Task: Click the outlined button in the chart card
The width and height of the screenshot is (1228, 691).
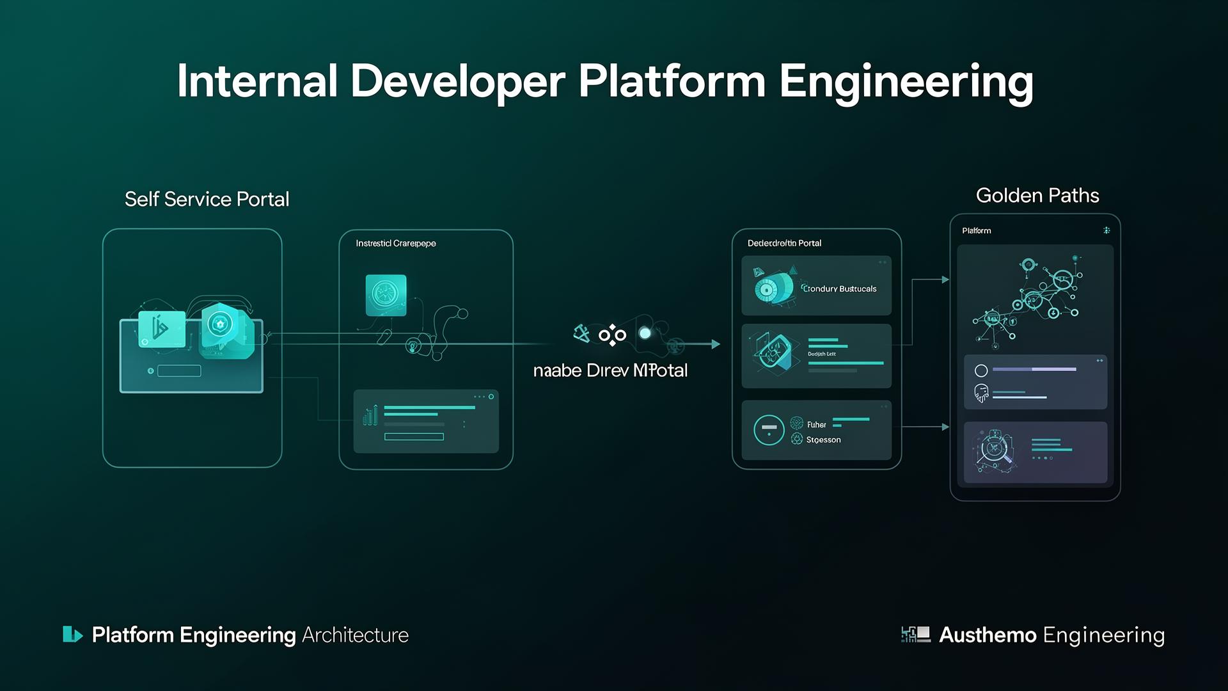Action: click(414, 437)
